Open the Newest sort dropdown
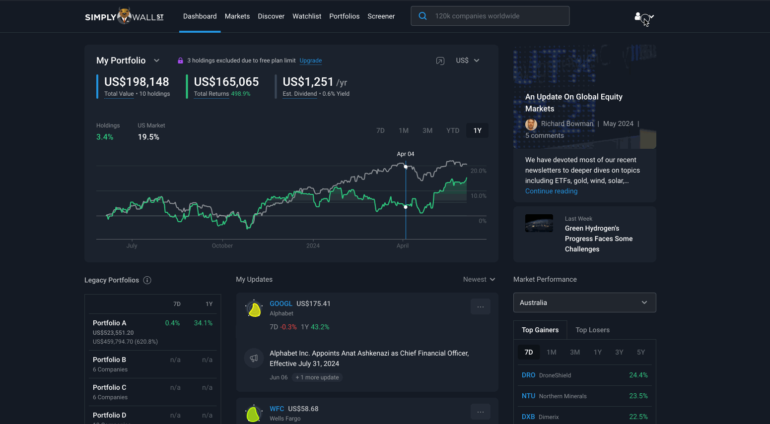770x424 pixels. coord(479,279)
